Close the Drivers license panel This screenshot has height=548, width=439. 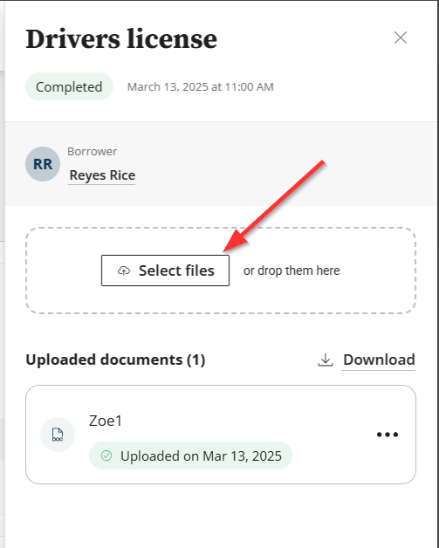point(401,38)
